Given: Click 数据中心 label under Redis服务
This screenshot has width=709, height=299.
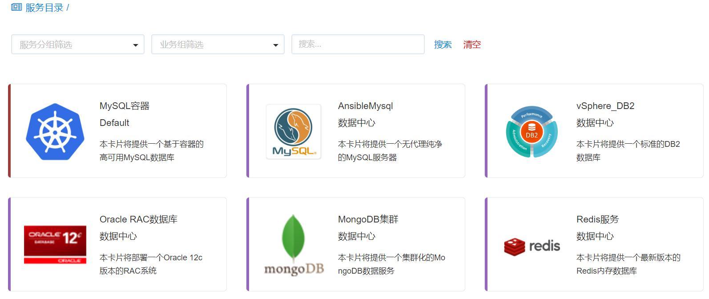Looking at the screenshot, I should pyautogui.click(x=595, y=236).
